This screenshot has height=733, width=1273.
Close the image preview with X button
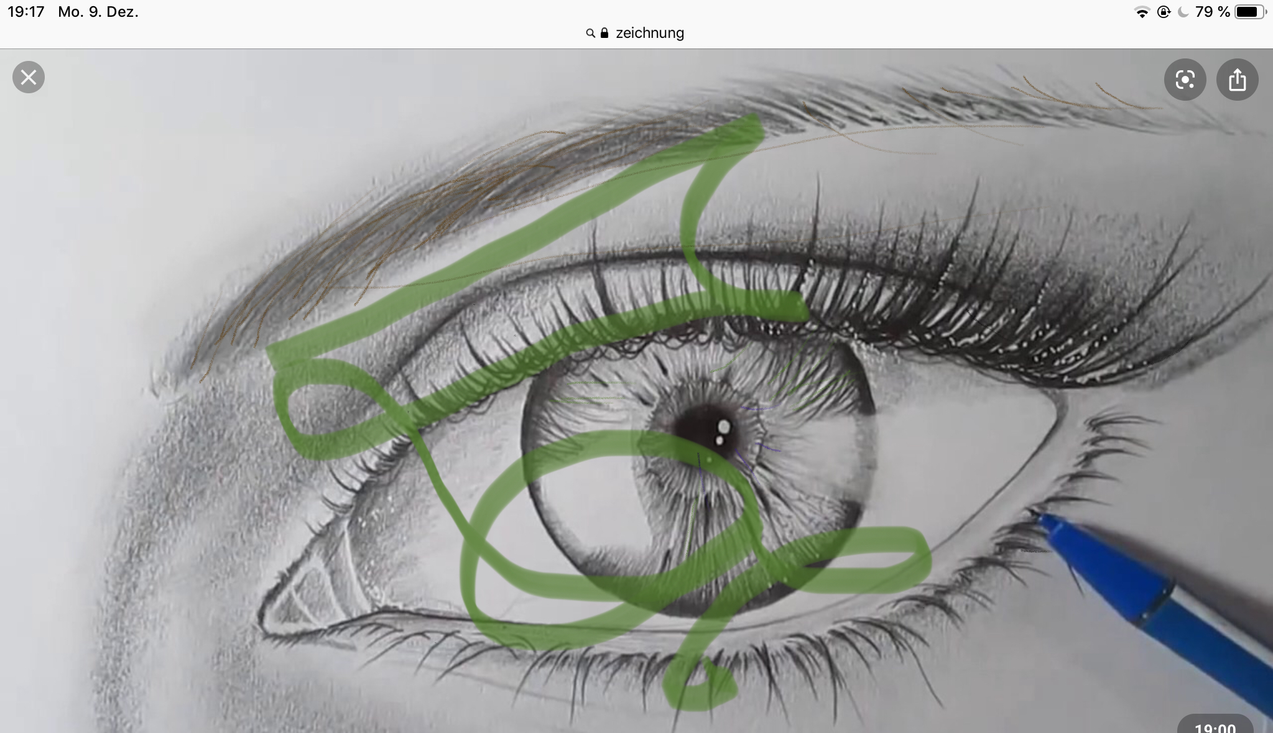tap(29, 78)
